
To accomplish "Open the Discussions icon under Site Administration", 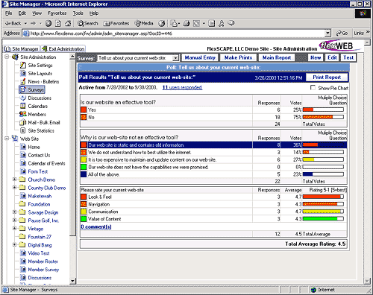I will tap(23, 98).
